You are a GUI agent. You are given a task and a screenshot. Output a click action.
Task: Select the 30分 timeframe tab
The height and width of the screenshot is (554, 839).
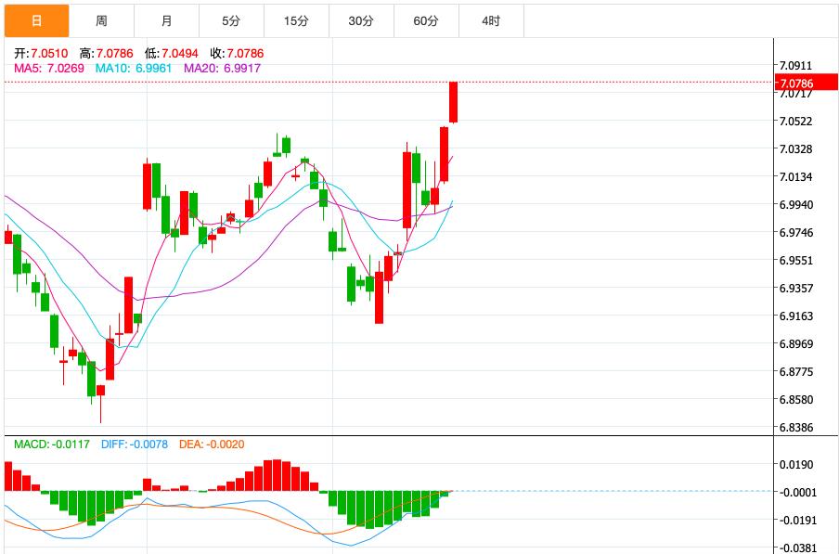coord(361,20)
